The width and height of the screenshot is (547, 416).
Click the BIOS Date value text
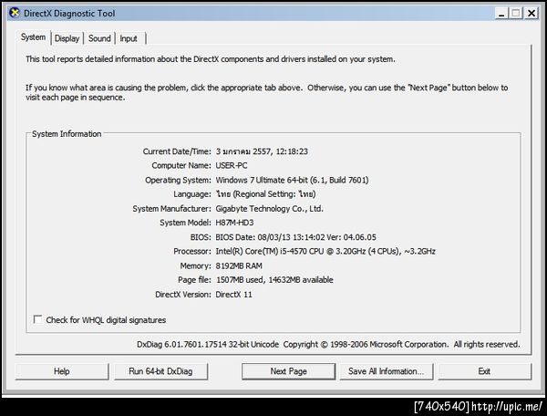pos(295,237)
